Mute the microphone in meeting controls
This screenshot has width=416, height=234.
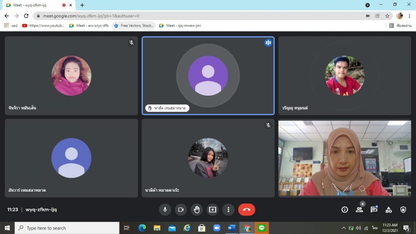(165, 209)
